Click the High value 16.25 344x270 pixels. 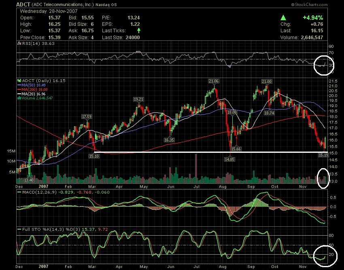[54, 24]
